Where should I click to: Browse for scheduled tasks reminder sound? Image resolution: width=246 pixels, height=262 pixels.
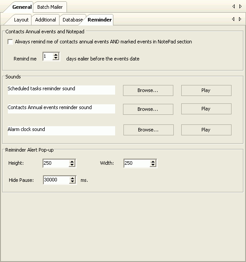pyautogui.click(x=148, y=90)
